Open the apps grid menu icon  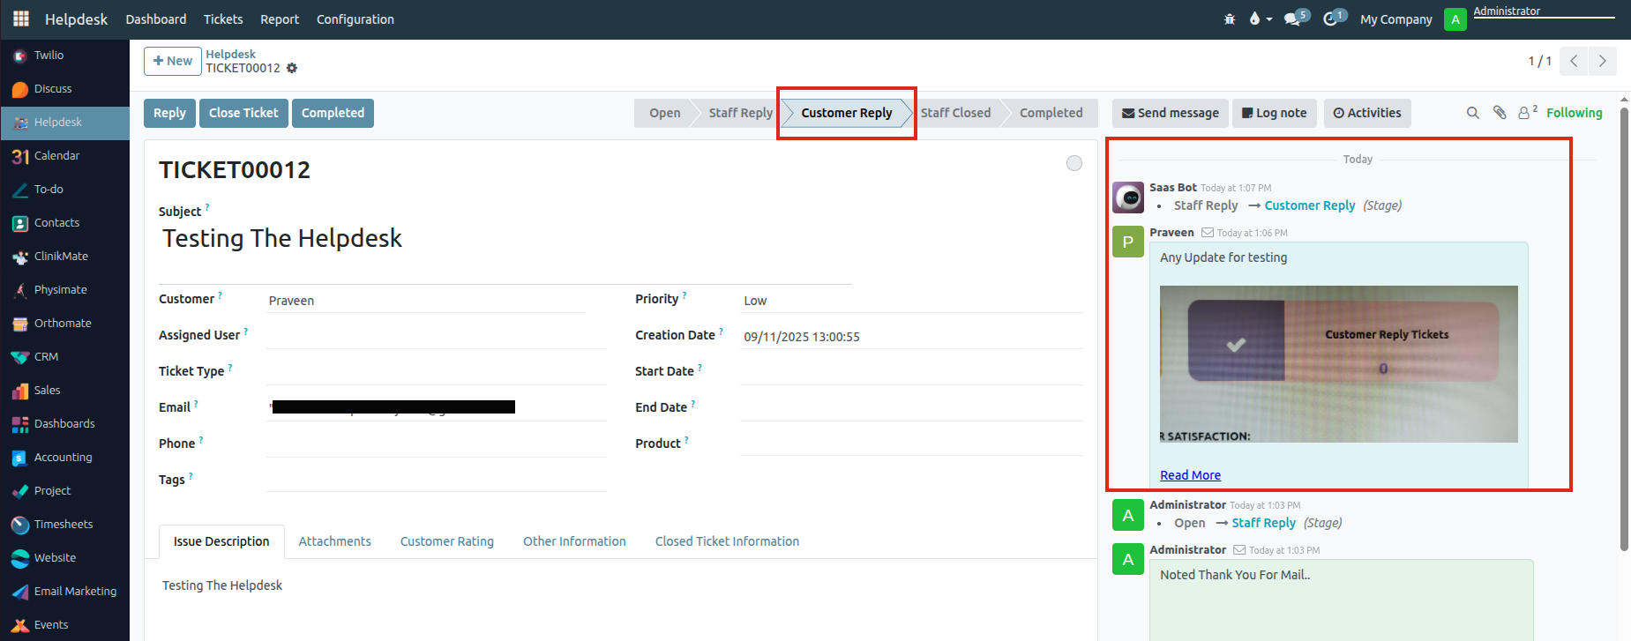click(21, 19)
